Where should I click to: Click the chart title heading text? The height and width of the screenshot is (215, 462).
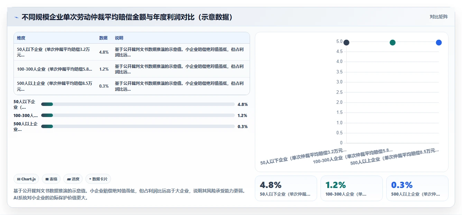[127, 17]
